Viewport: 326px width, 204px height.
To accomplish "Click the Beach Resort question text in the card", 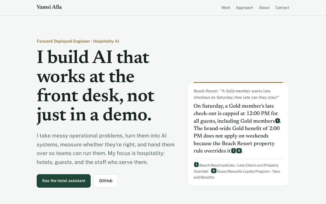I will (236, 94).
